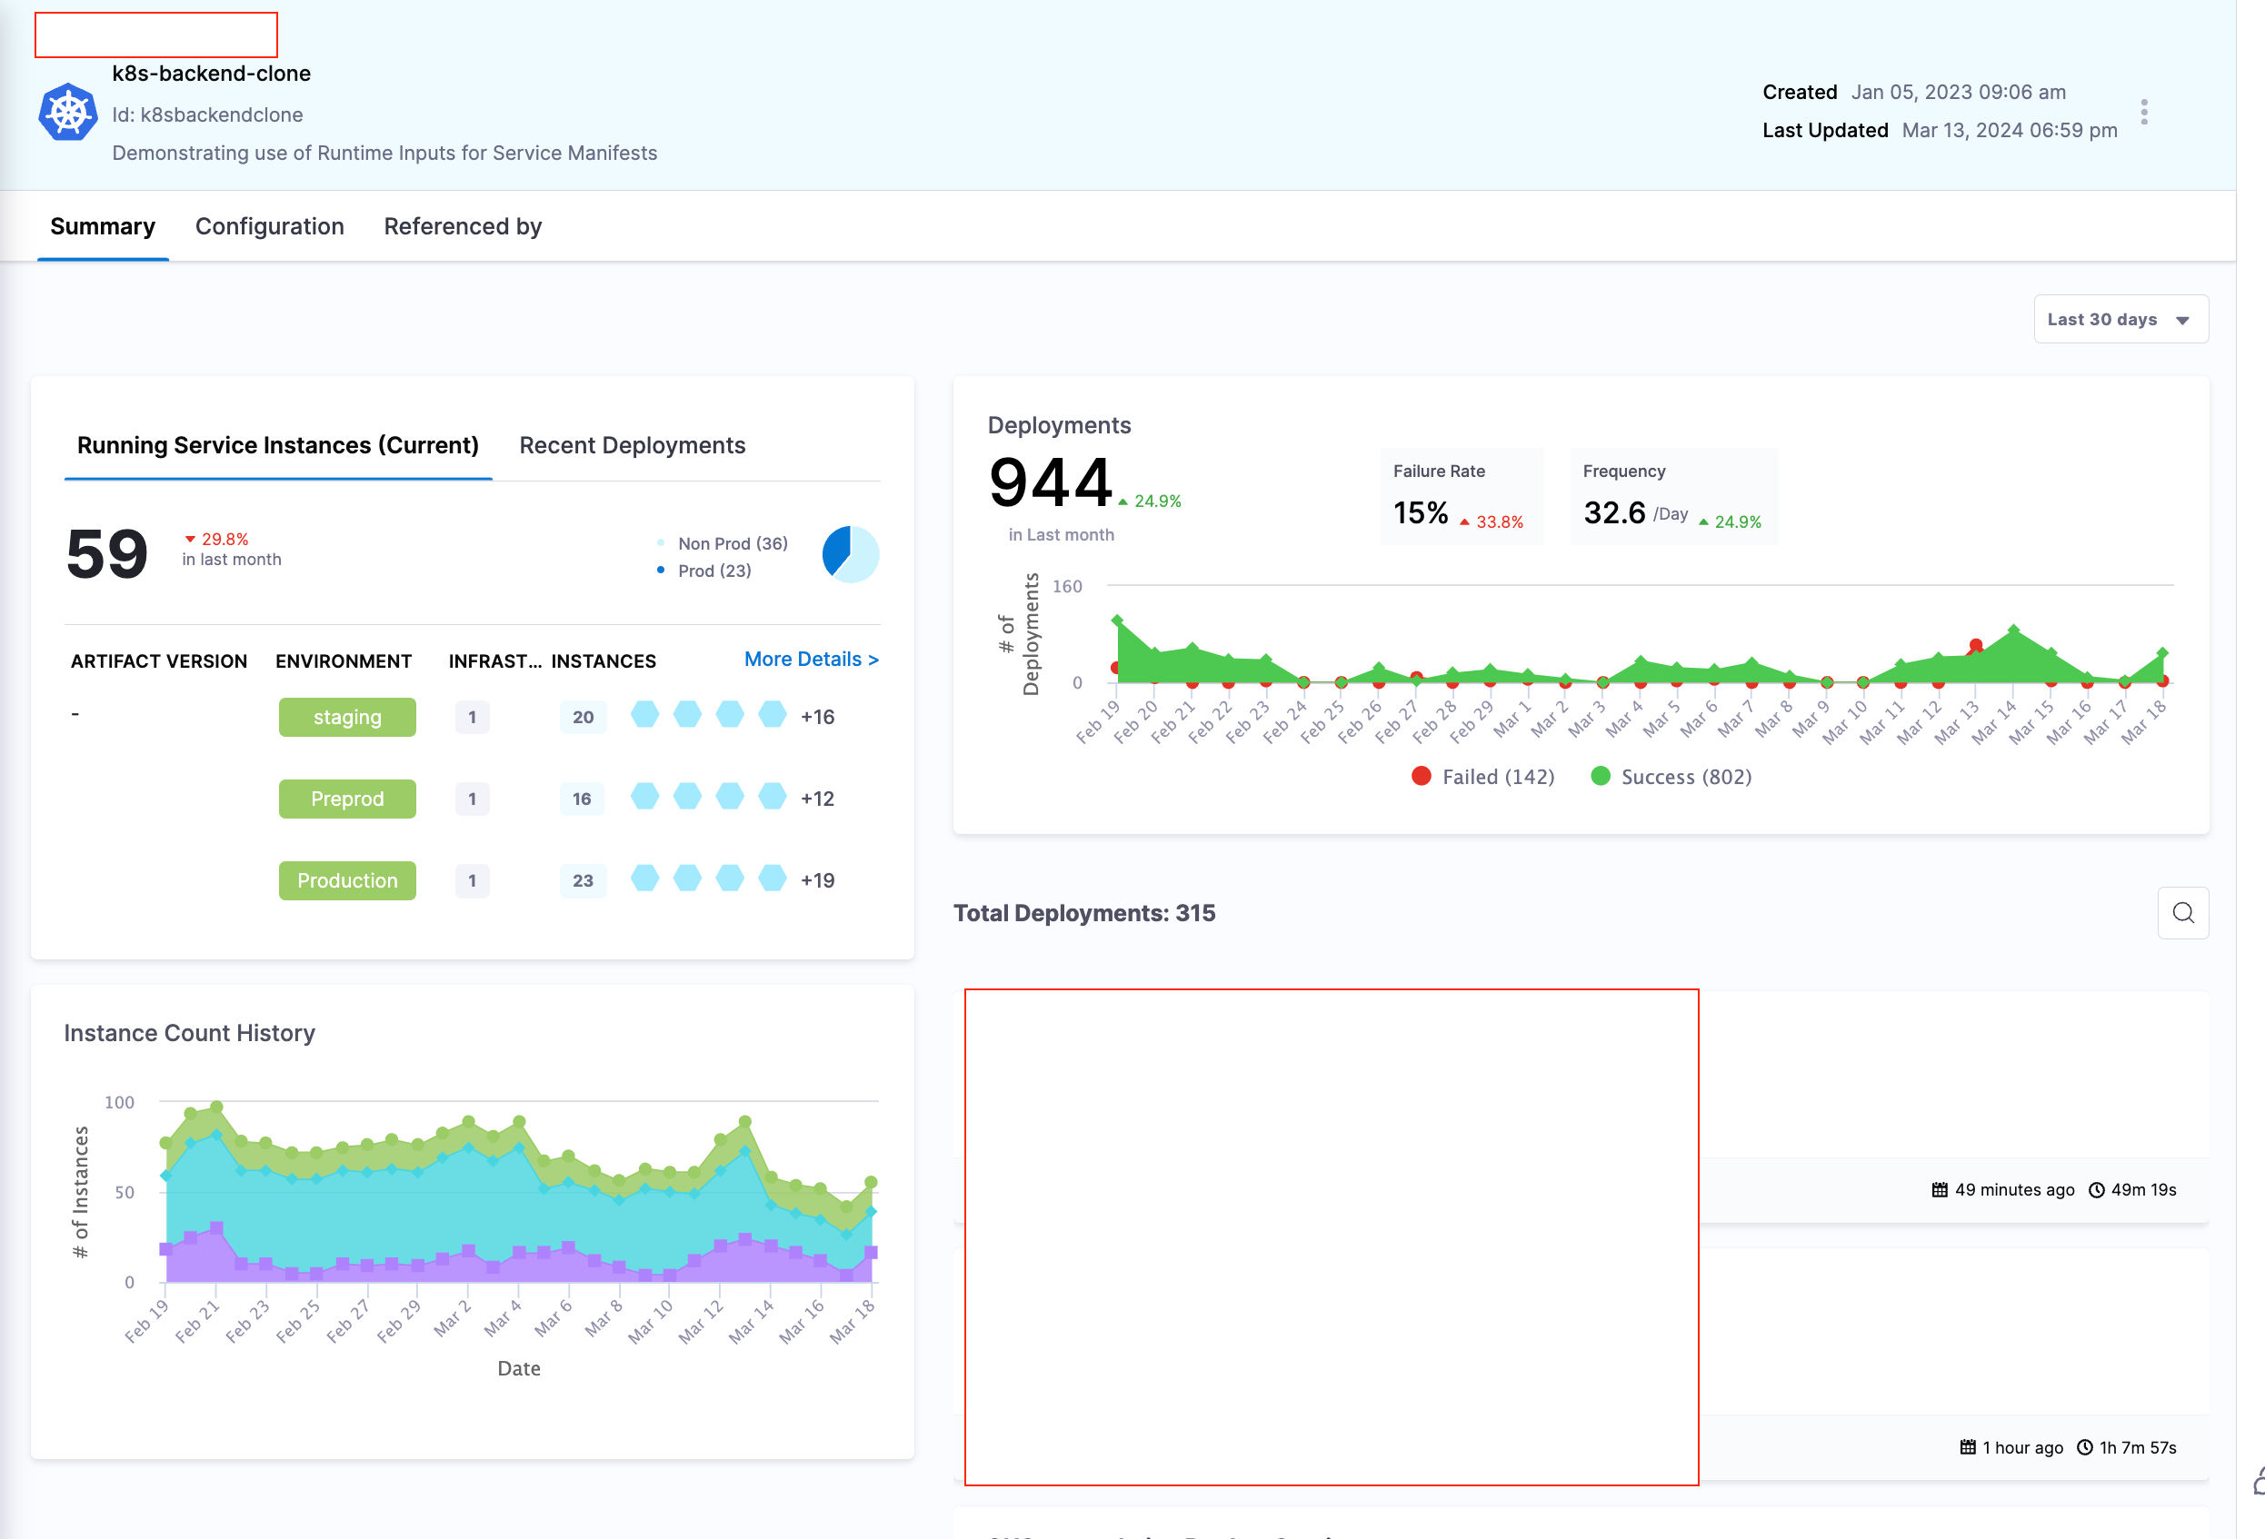Click the clock icon next to 49m 19s
Viewport: 2265px width, 1539px height.
pyautogui.click(x=2096, y=1189)
